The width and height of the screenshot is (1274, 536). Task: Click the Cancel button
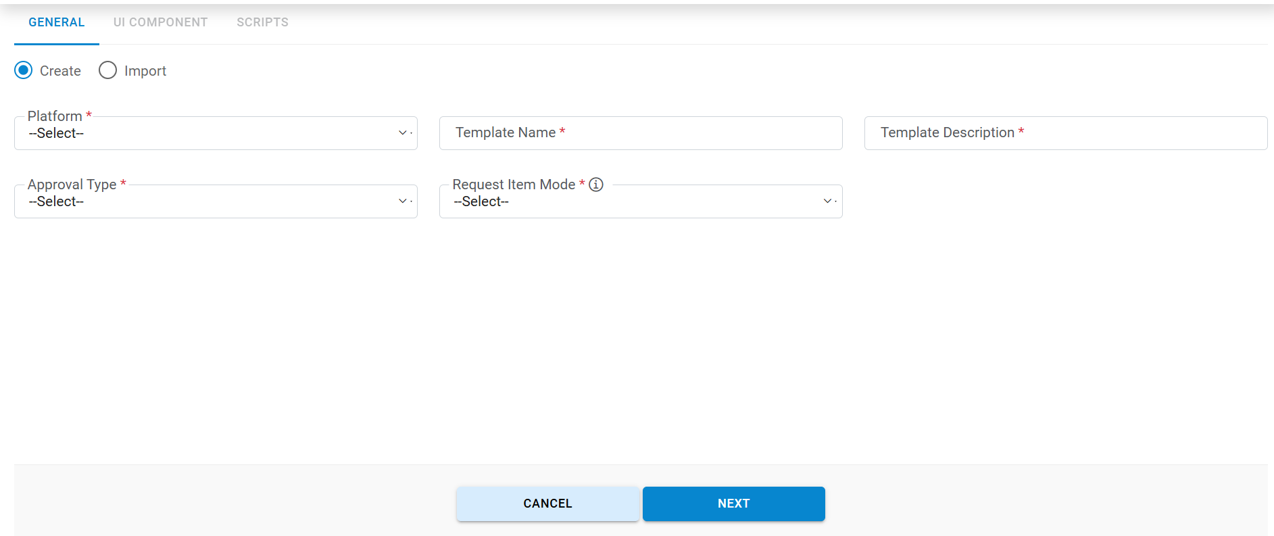click(547, 504)
